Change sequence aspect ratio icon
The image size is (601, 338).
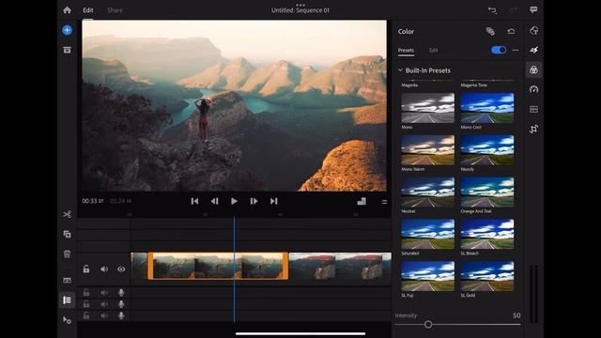point(362,201)
